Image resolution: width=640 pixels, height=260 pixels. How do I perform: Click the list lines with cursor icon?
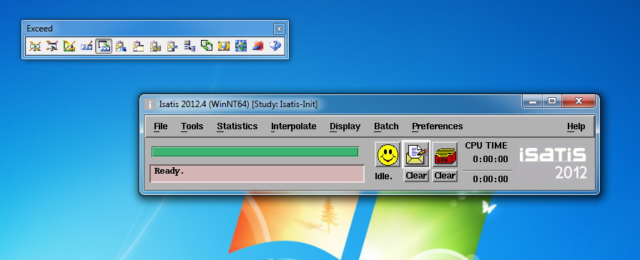tap(189, 46)
